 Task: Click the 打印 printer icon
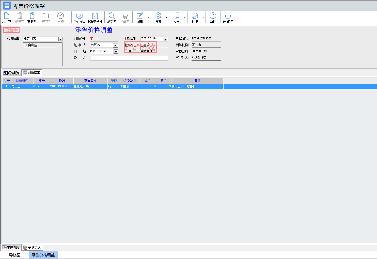(x=195, y=16)
